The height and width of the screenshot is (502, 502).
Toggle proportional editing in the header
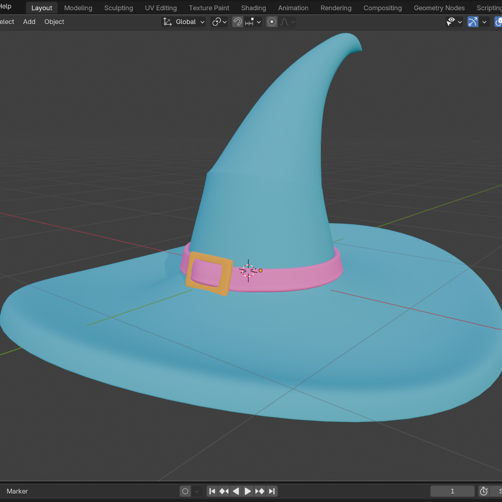click(x=272, y=22)
